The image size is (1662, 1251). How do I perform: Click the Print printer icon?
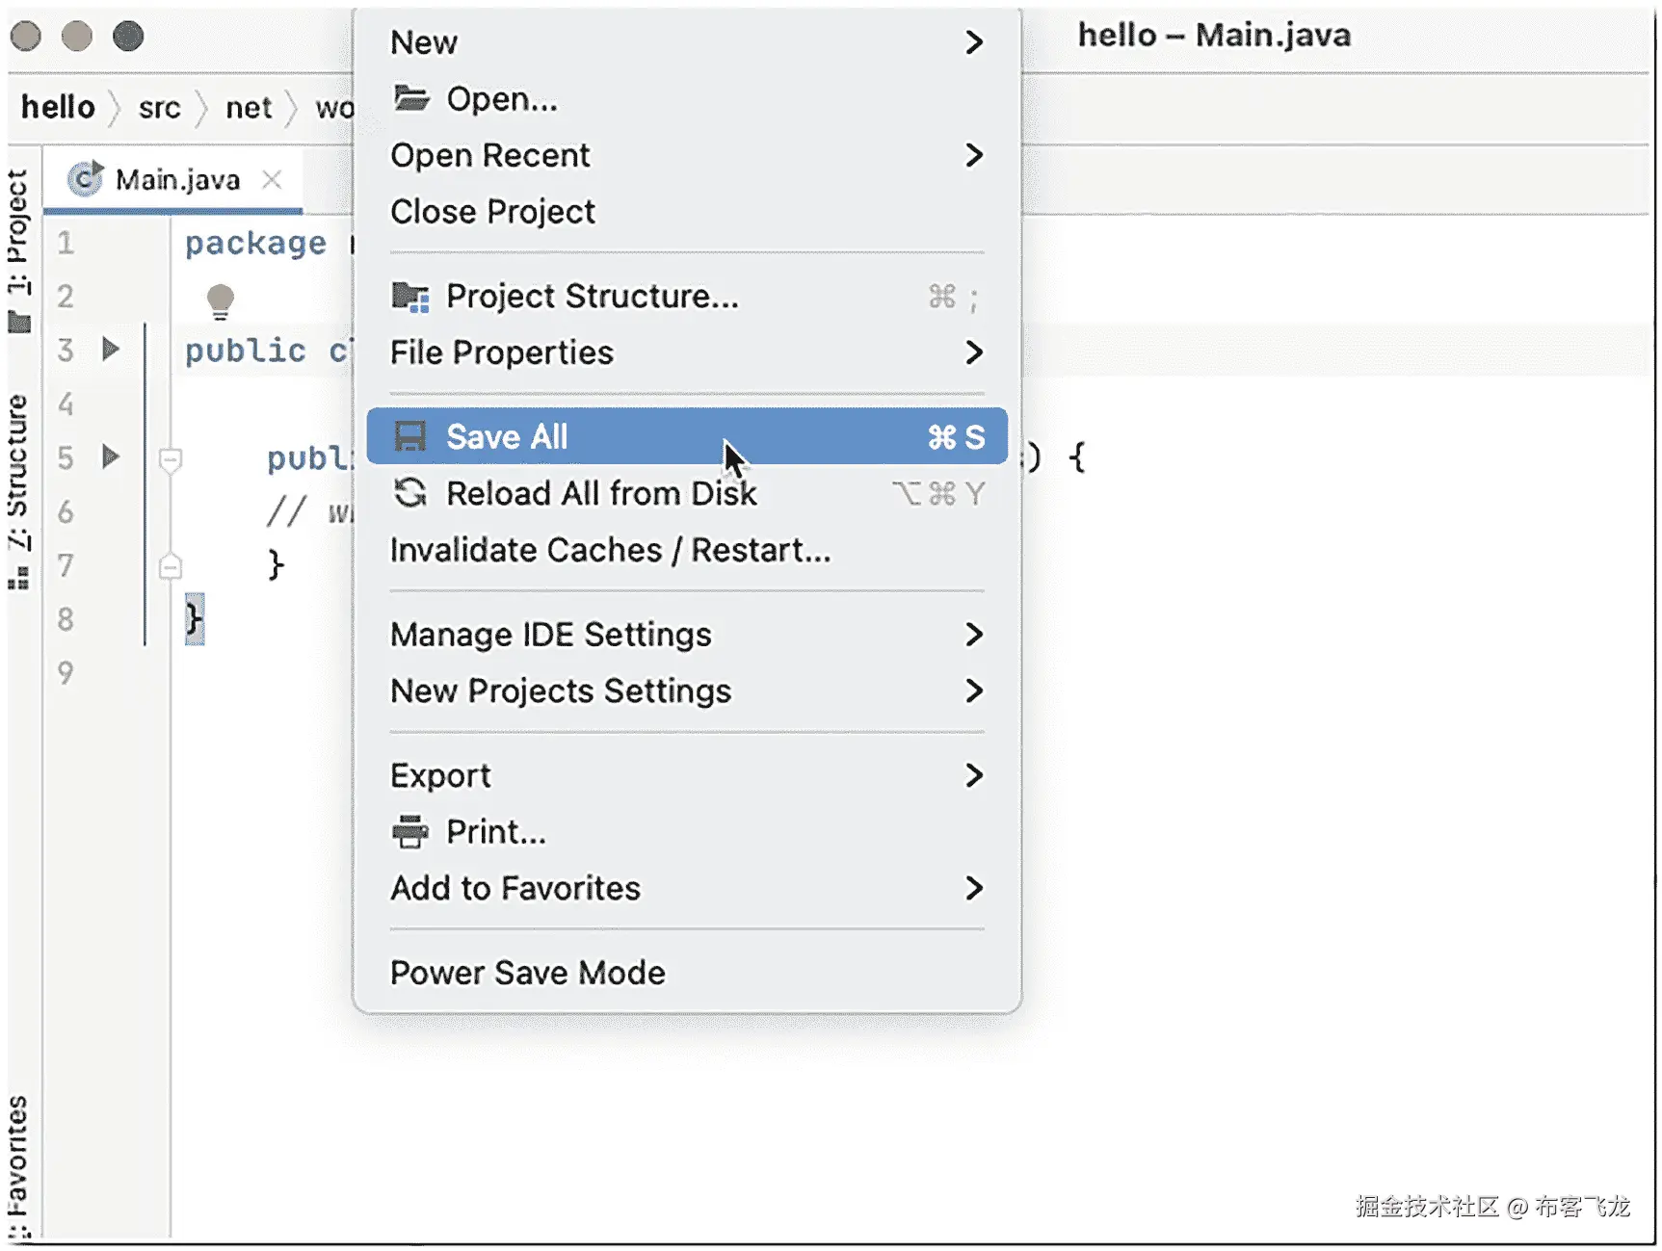coord(410,831)
